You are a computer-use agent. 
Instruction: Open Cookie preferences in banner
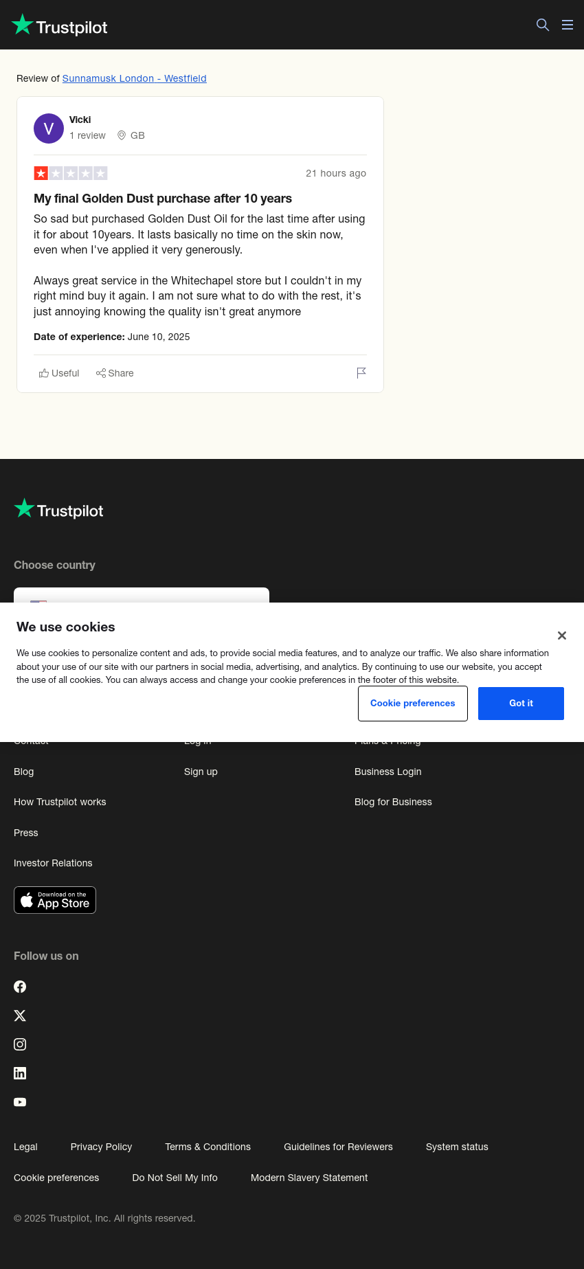[x=413, y=704]
